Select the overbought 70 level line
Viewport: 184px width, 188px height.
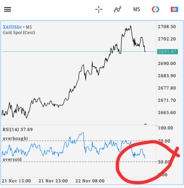click(79, 141)
